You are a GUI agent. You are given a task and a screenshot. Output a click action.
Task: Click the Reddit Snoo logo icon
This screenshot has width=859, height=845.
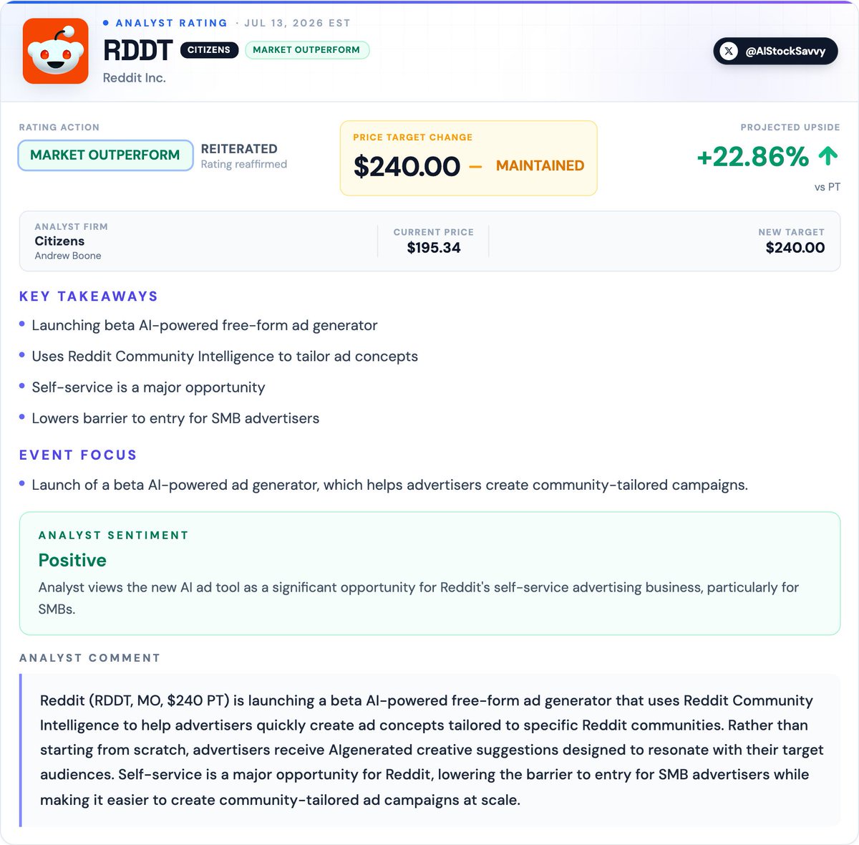pyautogui.click(x=56, y=52)
